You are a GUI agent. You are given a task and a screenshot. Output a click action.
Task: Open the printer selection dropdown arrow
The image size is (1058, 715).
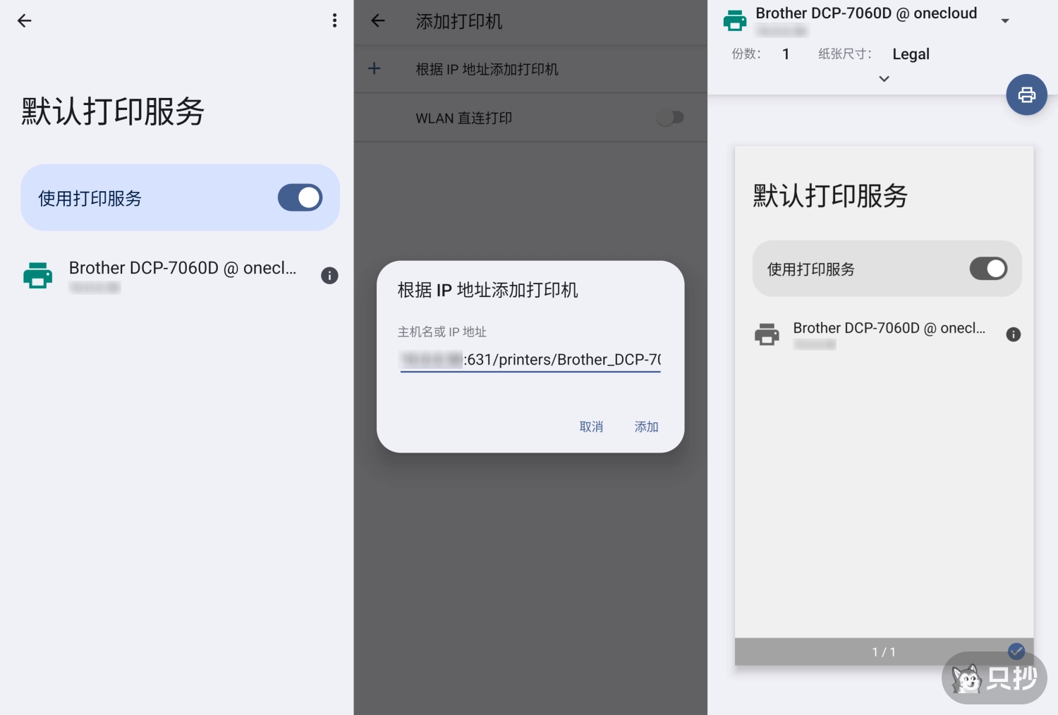coord(1005,21)
